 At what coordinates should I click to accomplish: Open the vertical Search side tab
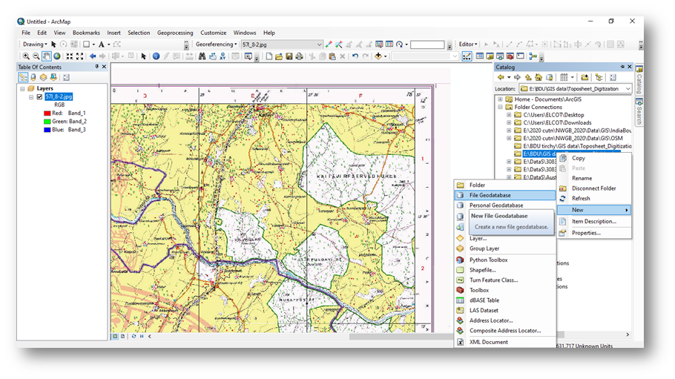(639, 112)
